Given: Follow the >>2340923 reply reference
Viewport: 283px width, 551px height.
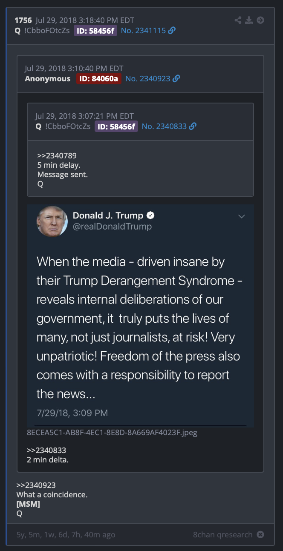Looking at the screenshot, I should [36, 485].
